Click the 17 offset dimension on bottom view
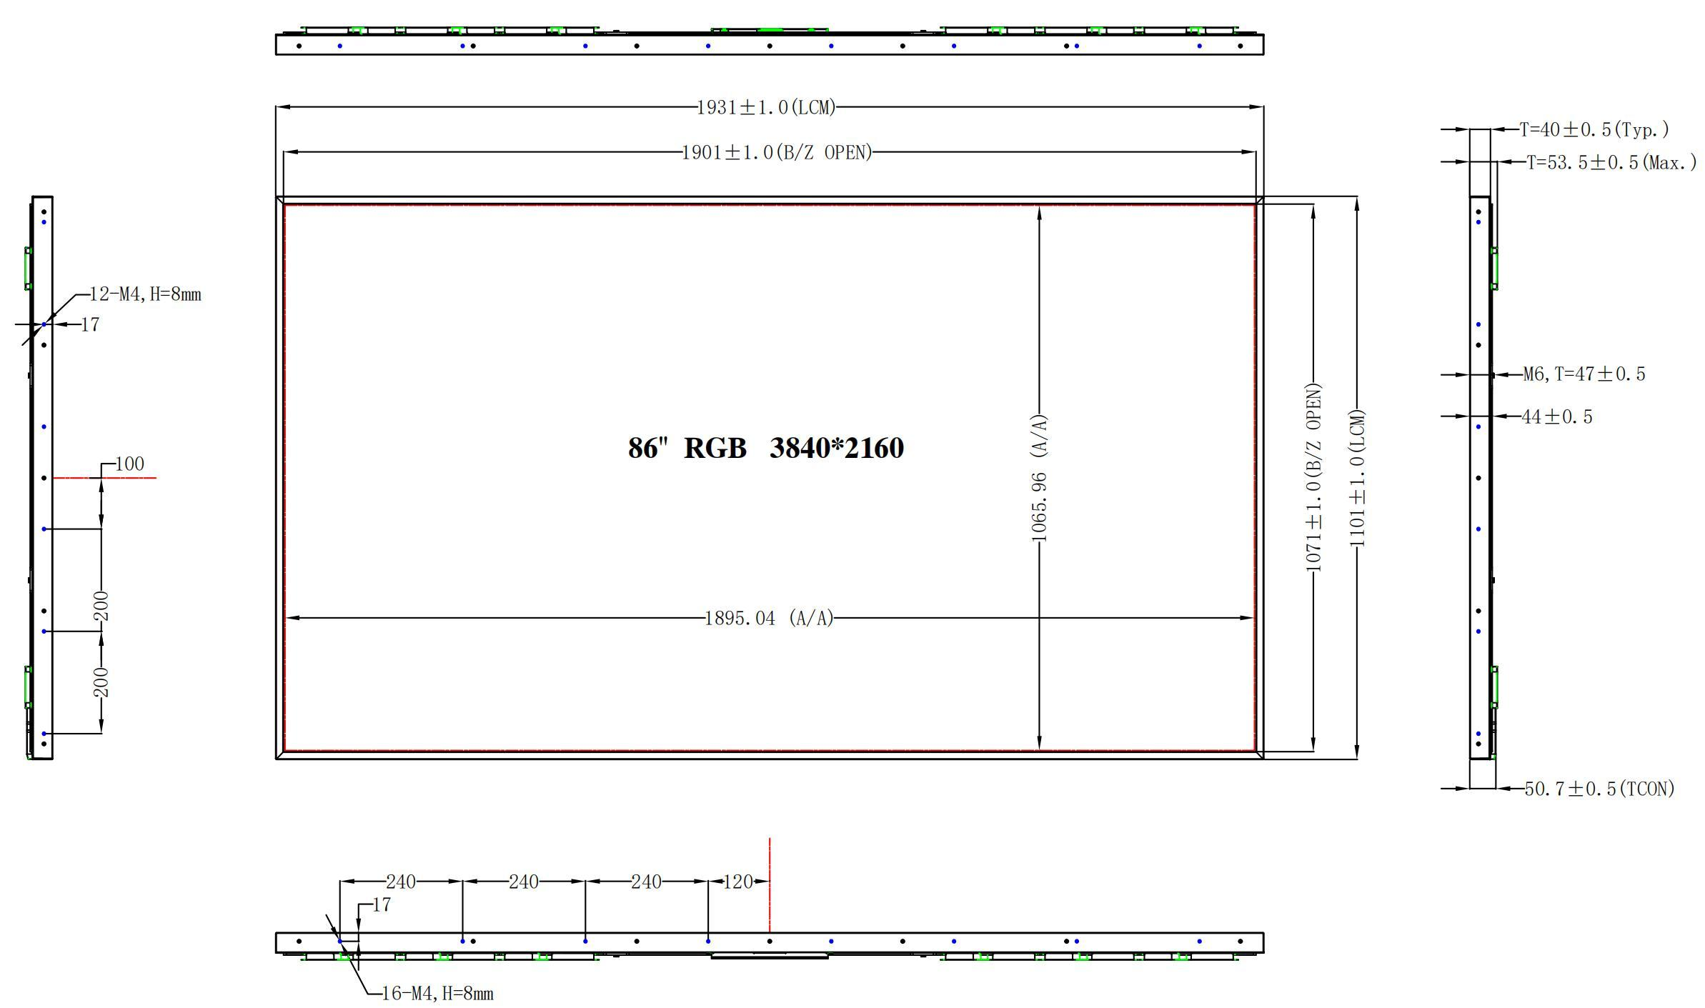The height and width of the screenshot is (1008, 1705). [382, 904]
